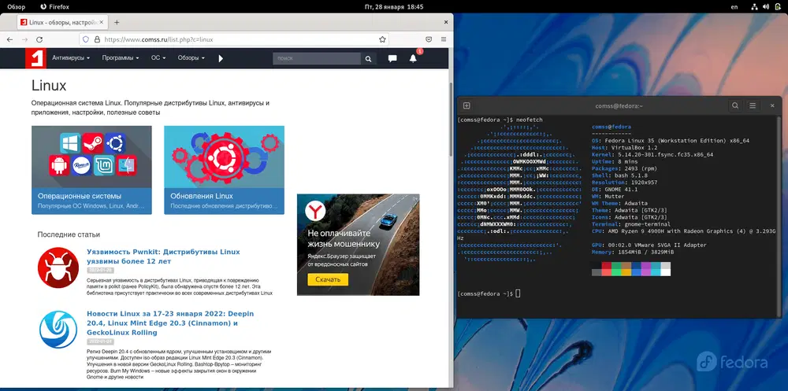
Task: Close the Linux - обзоры browser tab
Action: (x=101, y=22)
